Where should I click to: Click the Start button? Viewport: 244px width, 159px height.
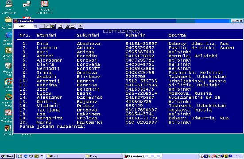click(x=8, y=156)
